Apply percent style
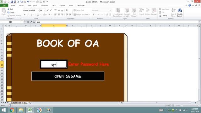Image resolution: width=201 pixels, height=113 pixels. point(98,15)
